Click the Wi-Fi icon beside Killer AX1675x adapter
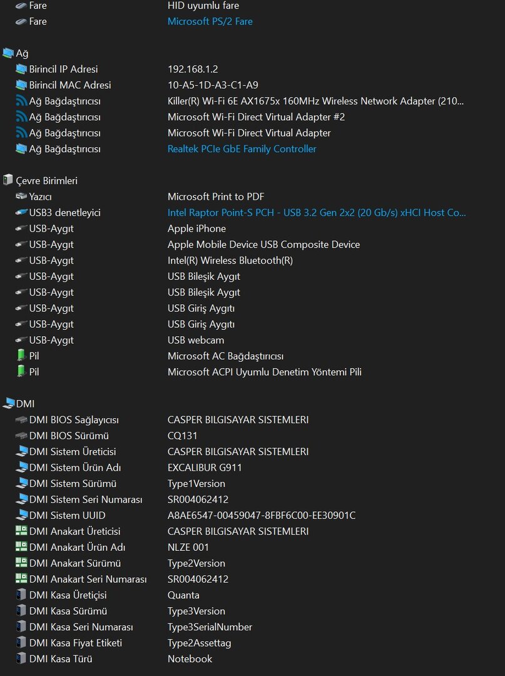Viewport: 505px width, 676px height. 21,101
